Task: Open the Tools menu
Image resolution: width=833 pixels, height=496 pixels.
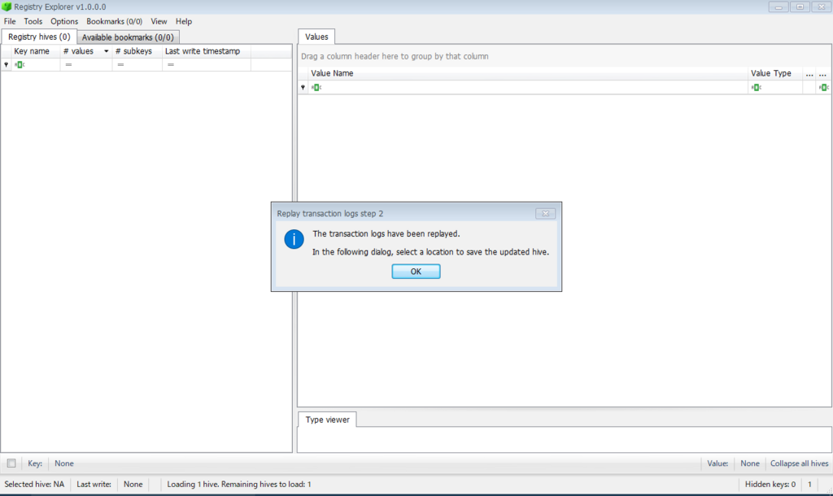Action: pos(33,21)
